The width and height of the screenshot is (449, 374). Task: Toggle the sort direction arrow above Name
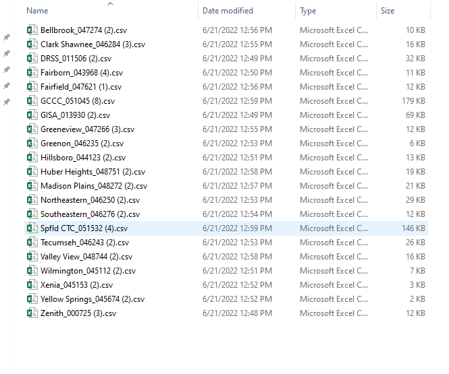point(110,4)
